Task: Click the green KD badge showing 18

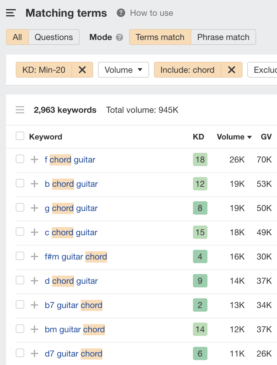Action: click(x=200, y=159)
